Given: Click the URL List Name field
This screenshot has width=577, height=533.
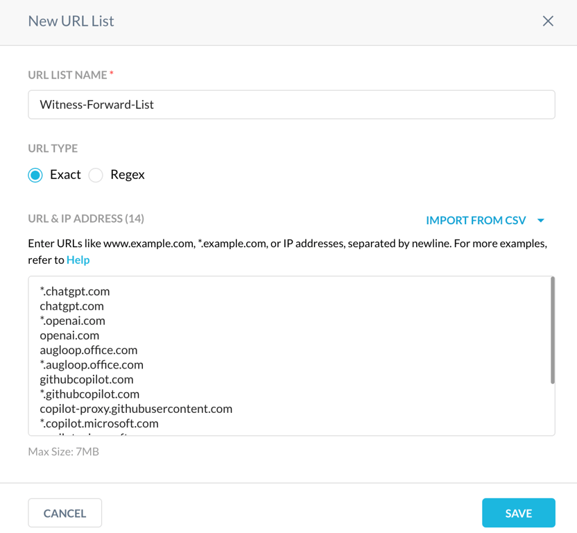Looking at the screenshot, I should [x=291, y=105].
